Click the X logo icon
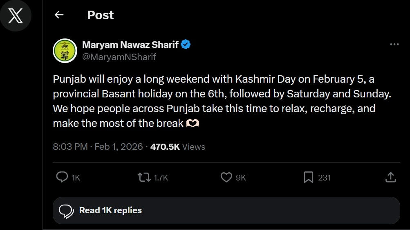This screenshot has height=230, width=410. tap(16, 16)
